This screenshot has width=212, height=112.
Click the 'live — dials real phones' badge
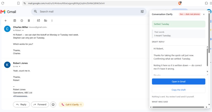click(190, 14)
